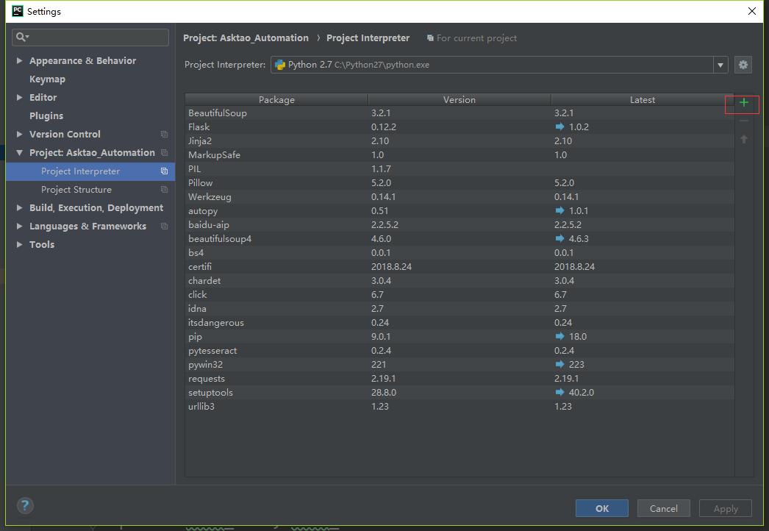Open the interpreter gear settings icon
769x531 pixels.
[x=743, y=65]
